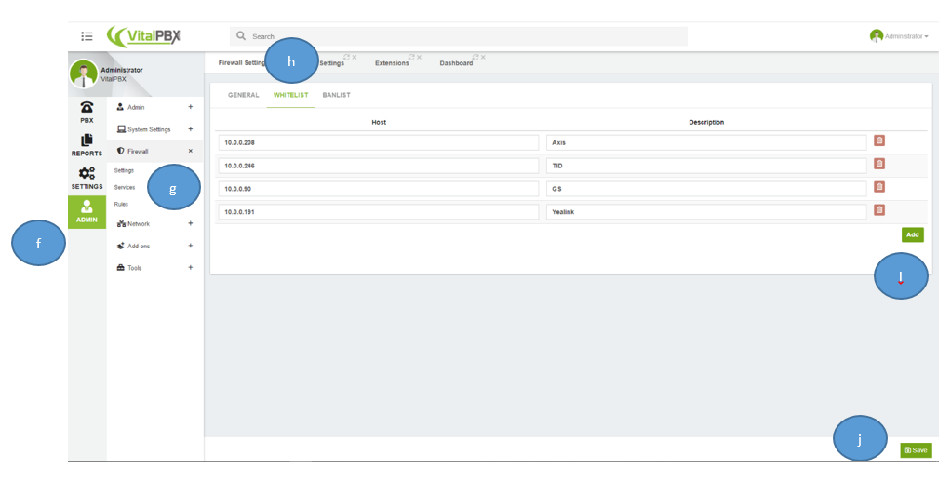Save the firewall whitelist changes
Image resolution: width=951 pixels, height=481 pixels.
pyautogui.click(x=916, y=450)
